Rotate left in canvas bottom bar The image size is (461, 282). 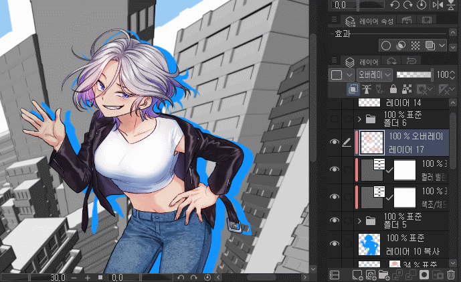(181, 277)
